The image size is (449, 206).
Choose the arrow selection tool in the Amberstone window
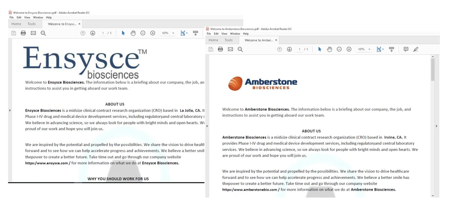319,49
